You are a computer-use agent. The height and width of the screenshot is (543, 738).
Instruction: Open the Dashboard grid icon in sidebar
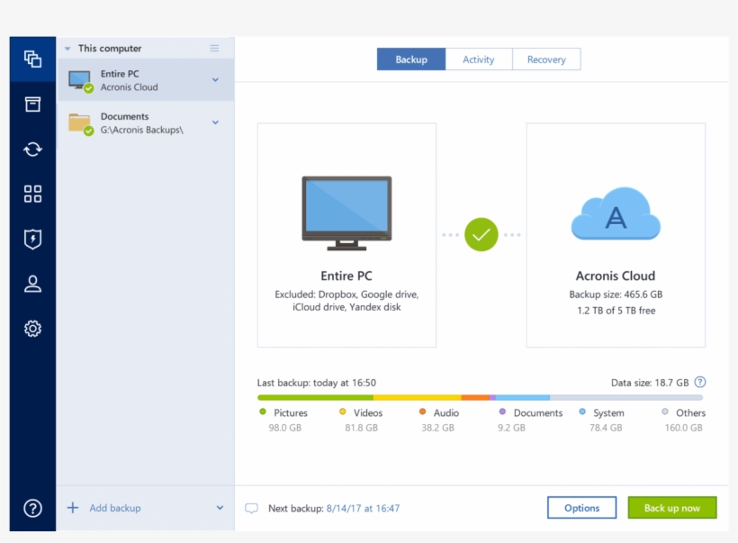(32, 194)
